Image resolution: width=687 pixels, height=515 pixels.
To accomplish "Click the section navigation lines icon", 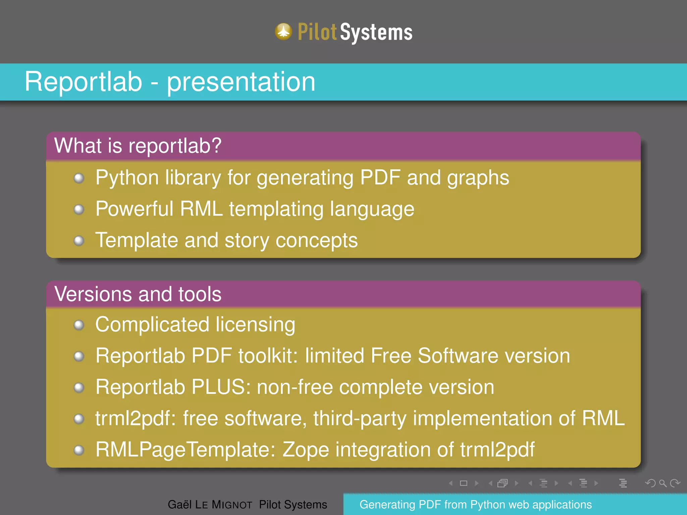I will (x=583, y=483).
